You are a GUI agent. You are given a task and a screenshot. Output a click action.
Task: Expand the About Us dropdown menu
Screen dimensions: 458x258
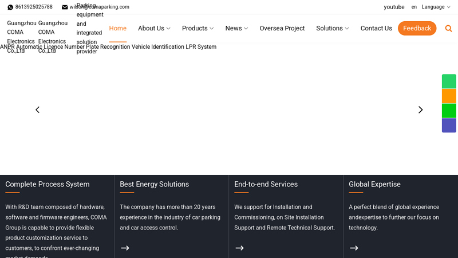pyautogui.click(x=154, y=28)
